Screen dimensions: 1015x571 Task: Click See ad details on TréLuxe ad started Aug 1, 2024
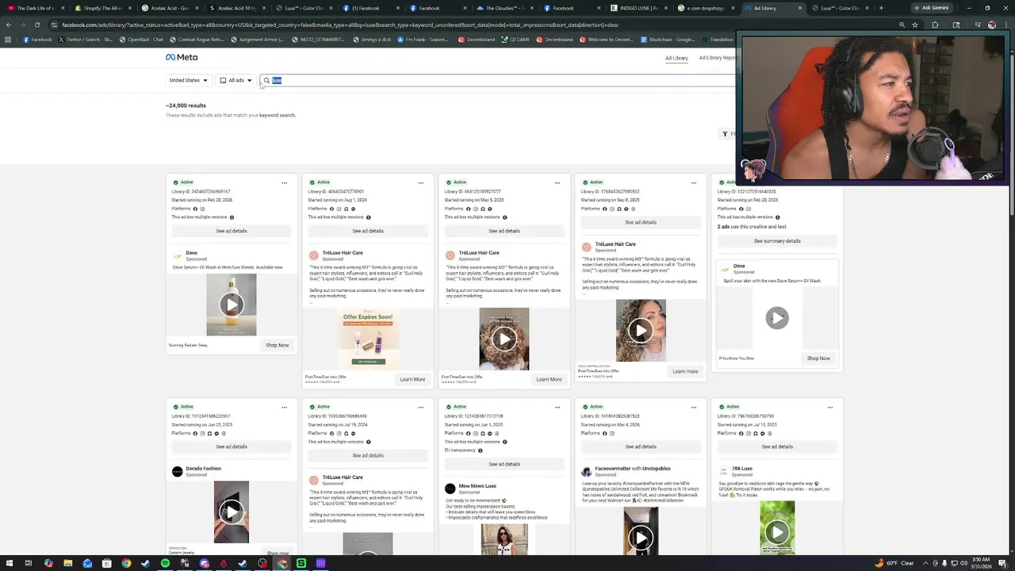tap(368, 231)
